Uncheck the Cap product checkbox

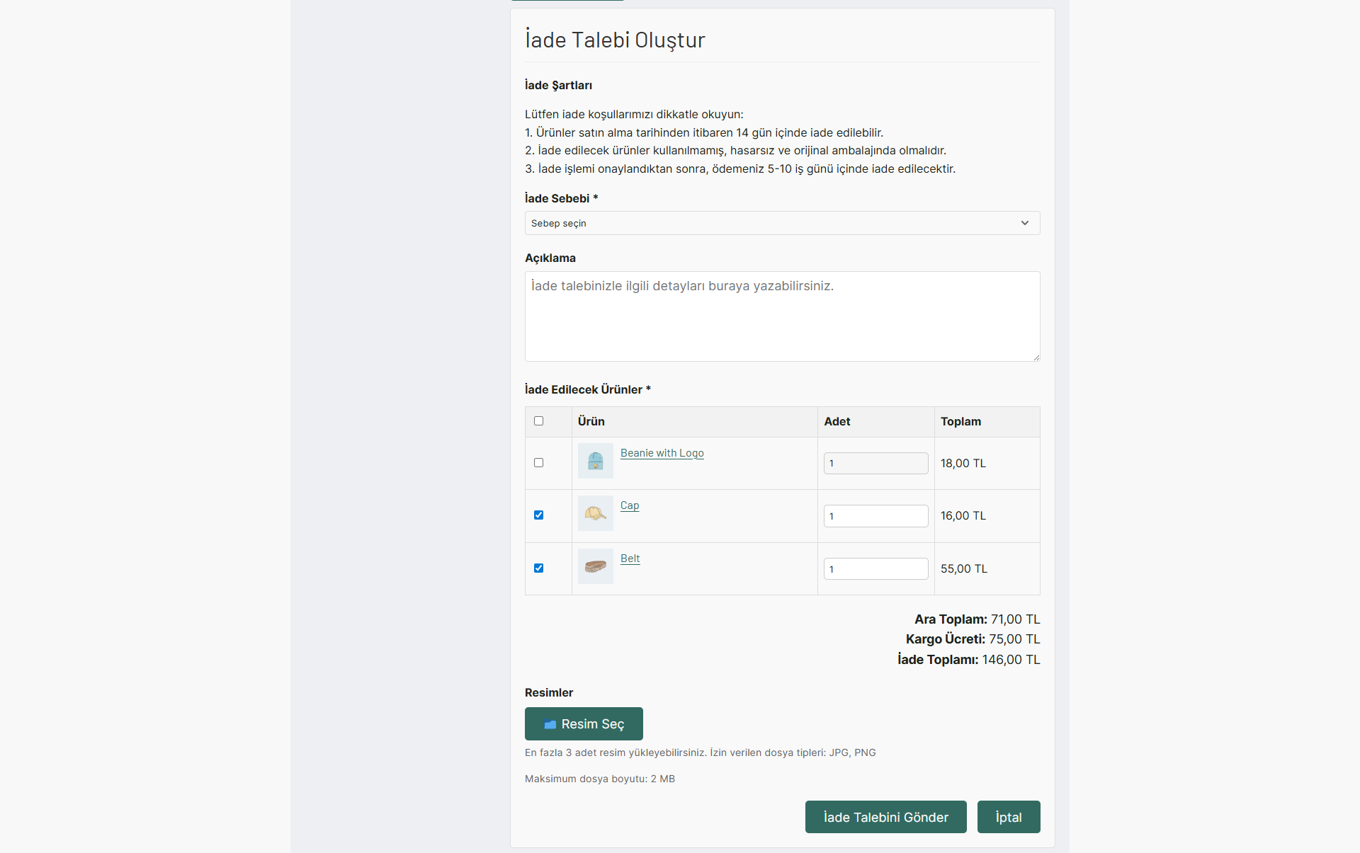[x=538, y=515]
